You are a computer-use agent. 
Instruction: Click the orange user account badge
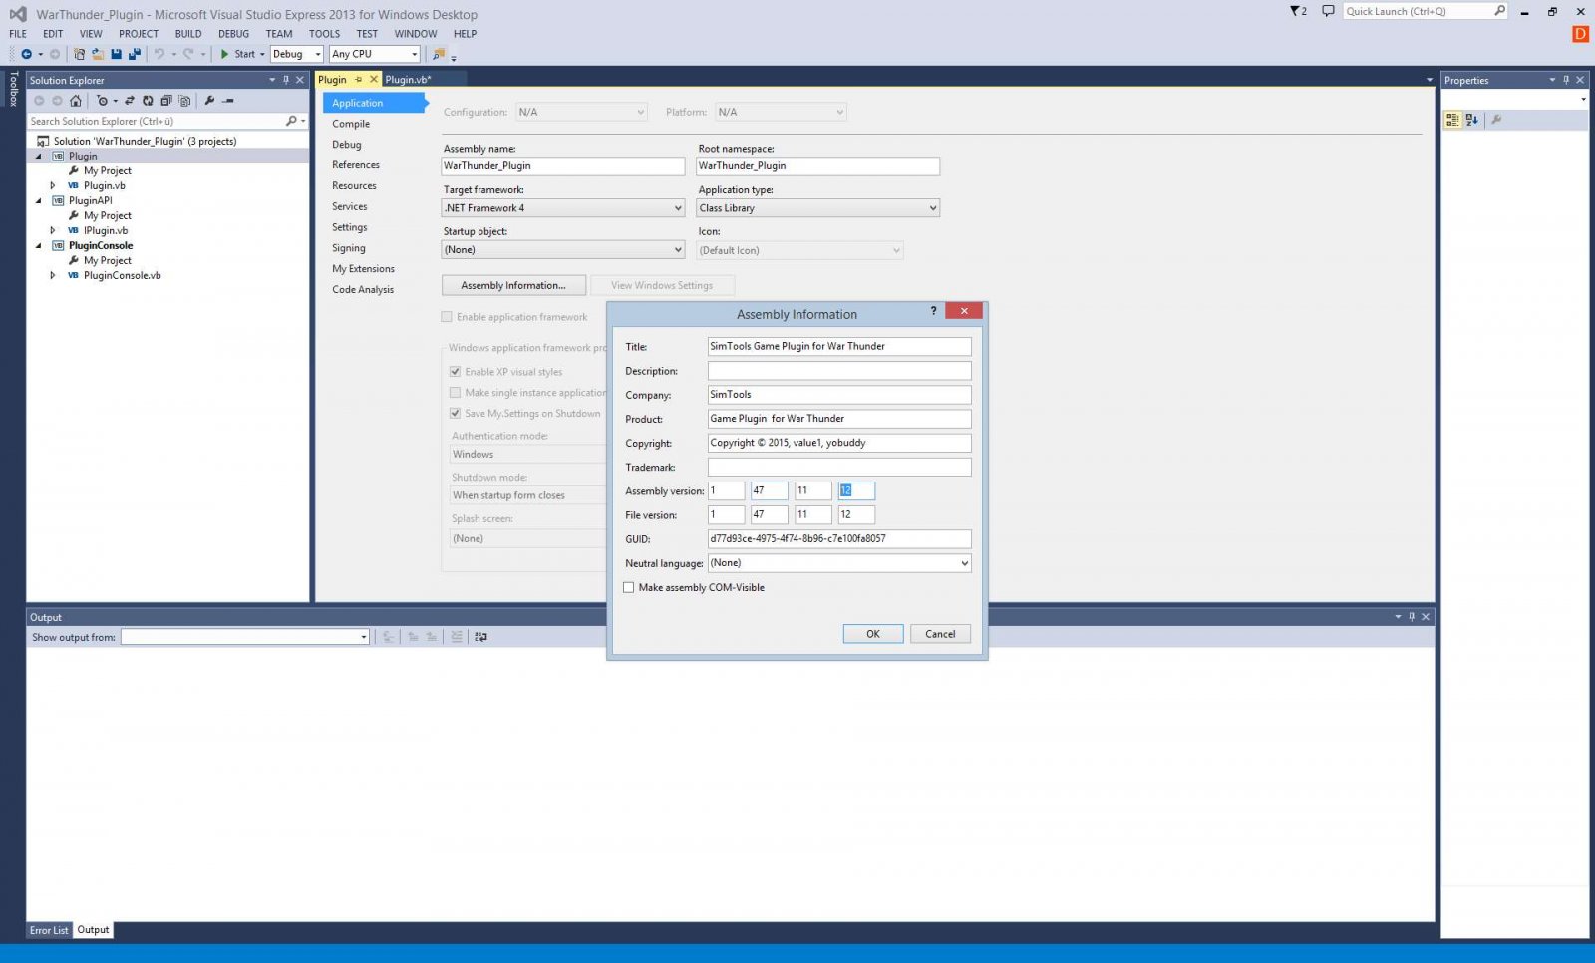point(1580,34)
